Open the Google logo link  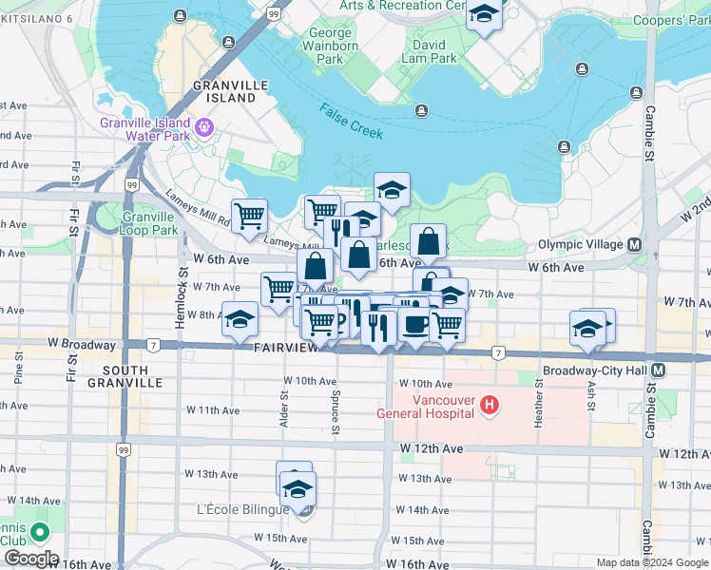(31, 559)
